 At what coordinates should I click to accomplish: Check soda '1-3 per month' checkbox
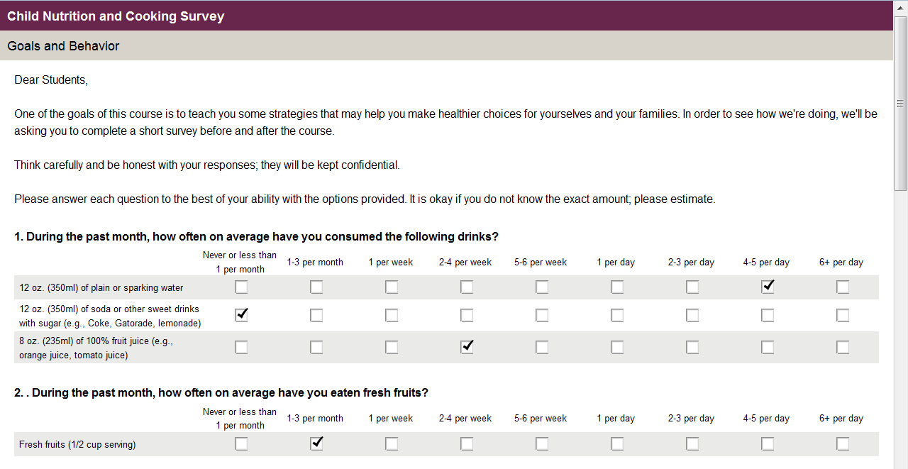tap(316, 315)
